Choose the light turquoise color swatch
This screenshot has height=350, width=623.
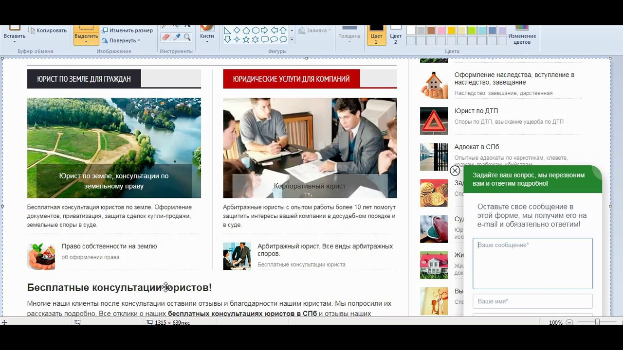pyautogui.click(x=482, y=31)
